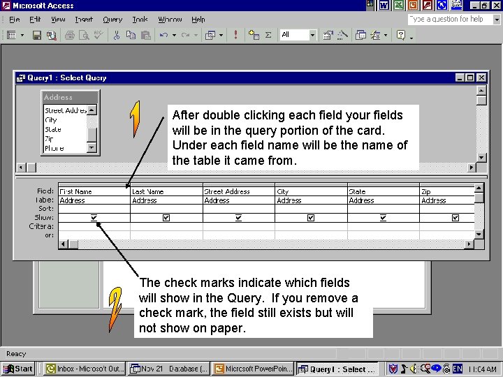503x377 pixels.
Task: Uncheck Show box under Zip column
Action: (455, 218)
